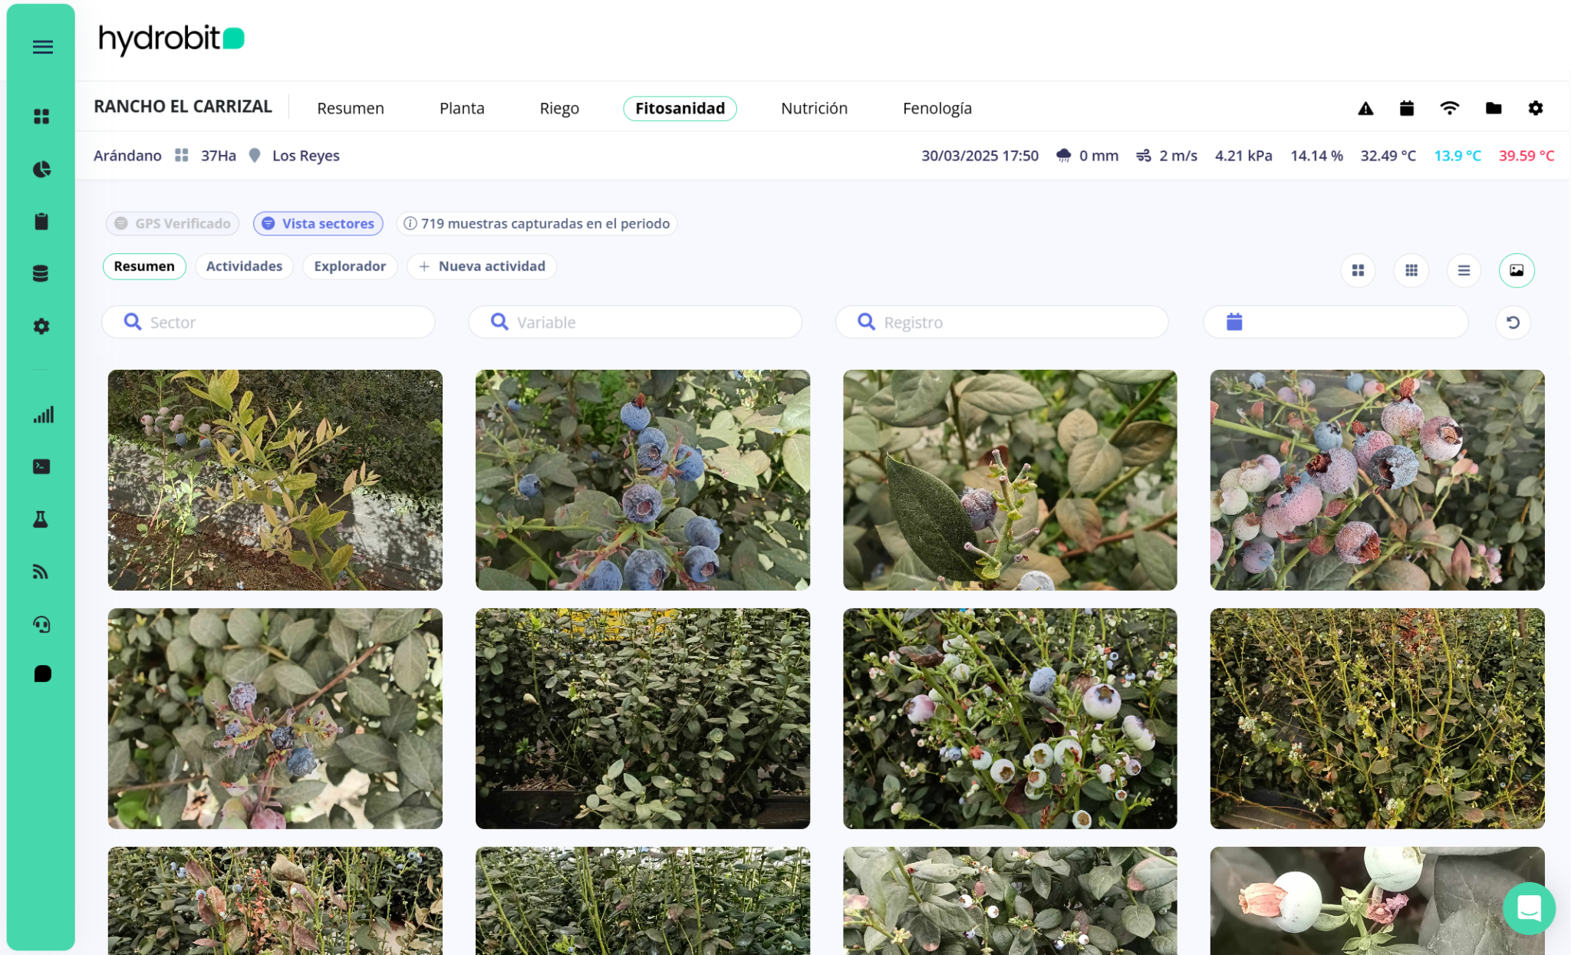Toggle the Vista sectores filter
The image size is (1571, 955).
[318, 223]
